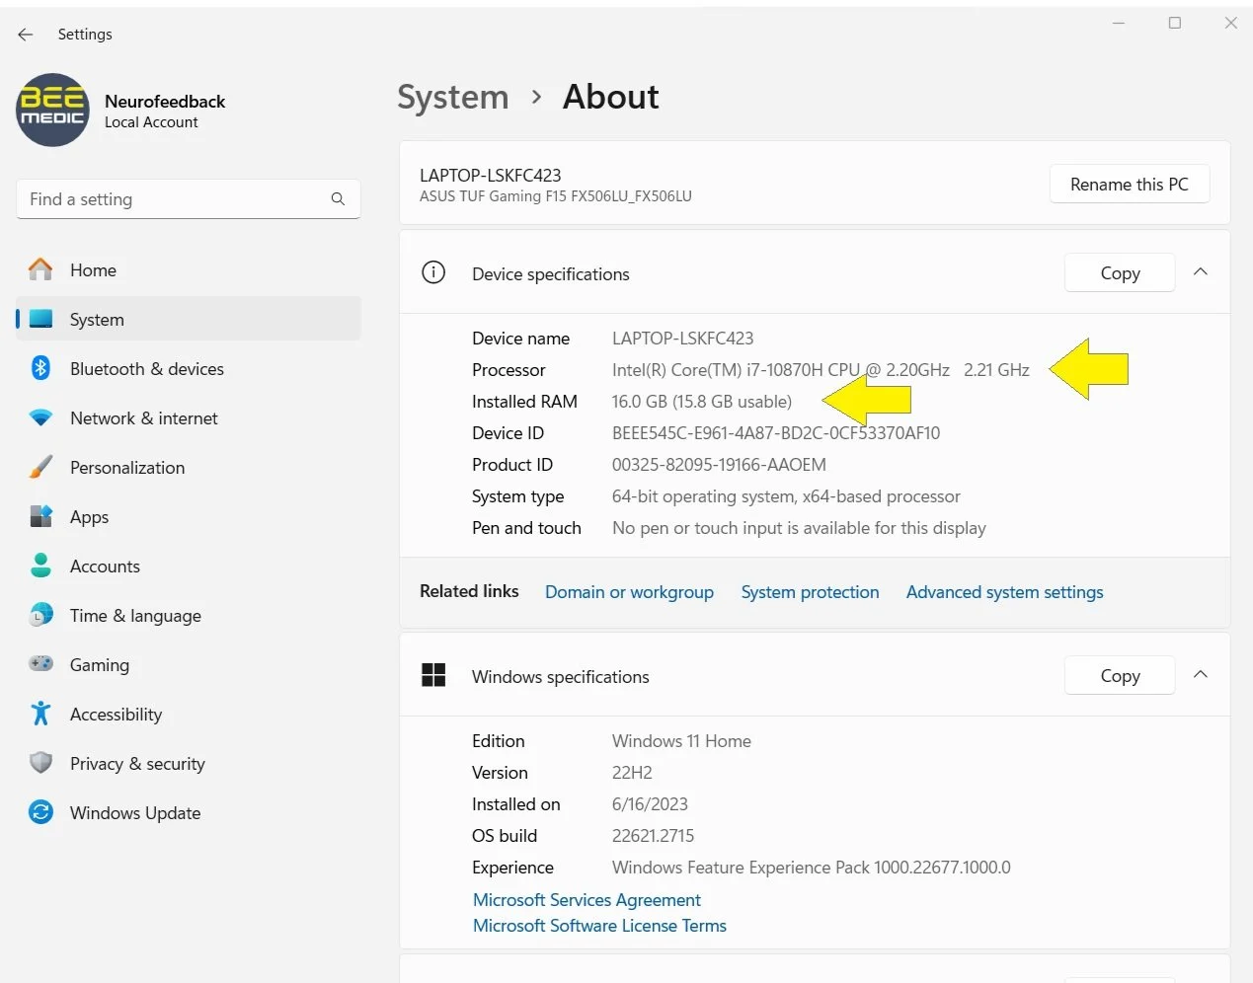The width and height of the screenshot is (1253, 983).
Task: Click the Windows logo icon in specifications
Action: coord(433,676)
